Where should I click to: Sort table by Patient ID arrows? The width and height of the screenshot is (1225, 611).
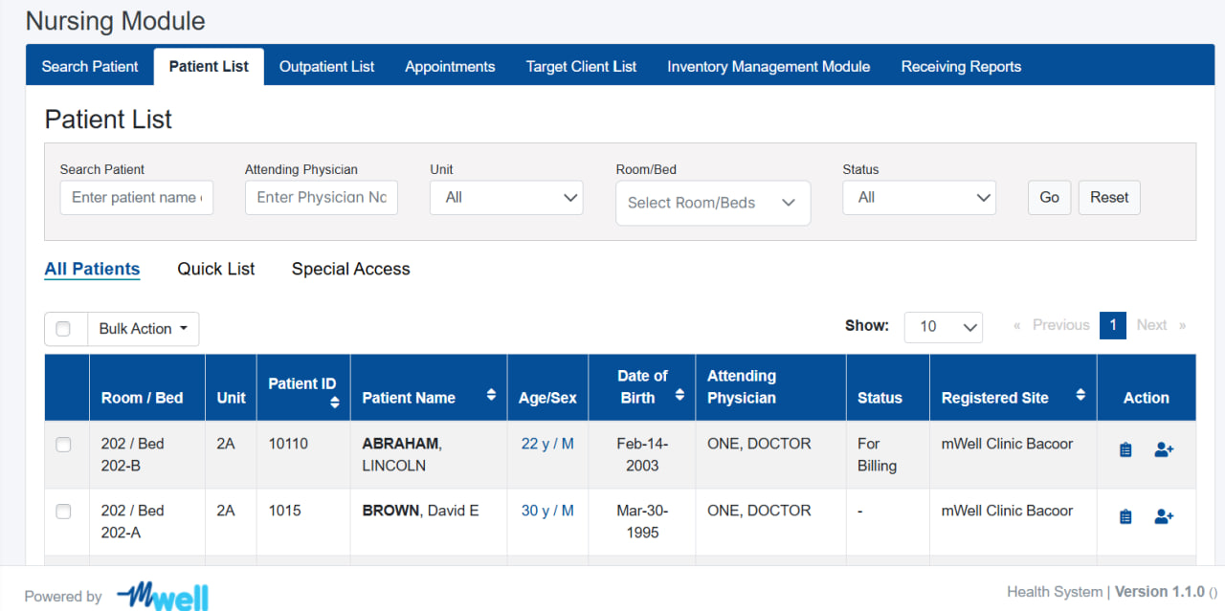coord(334,403)
